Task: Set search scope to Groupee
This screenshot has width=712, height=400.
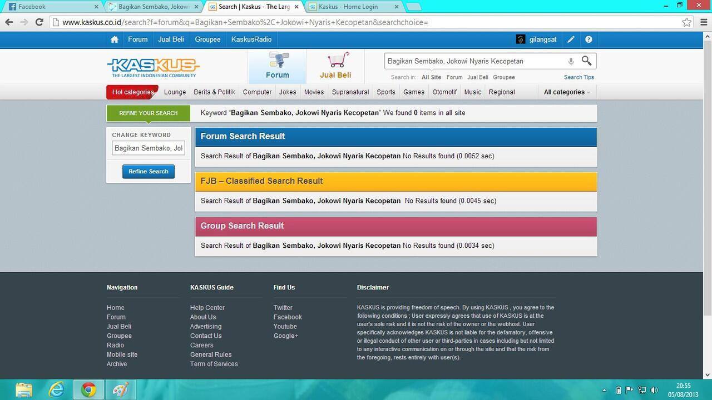Action: (x=504, y=77)
